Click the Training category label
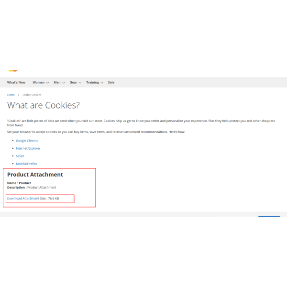This screenshot has width=287, height=287. pyautogui.click(x=92, y=82)
